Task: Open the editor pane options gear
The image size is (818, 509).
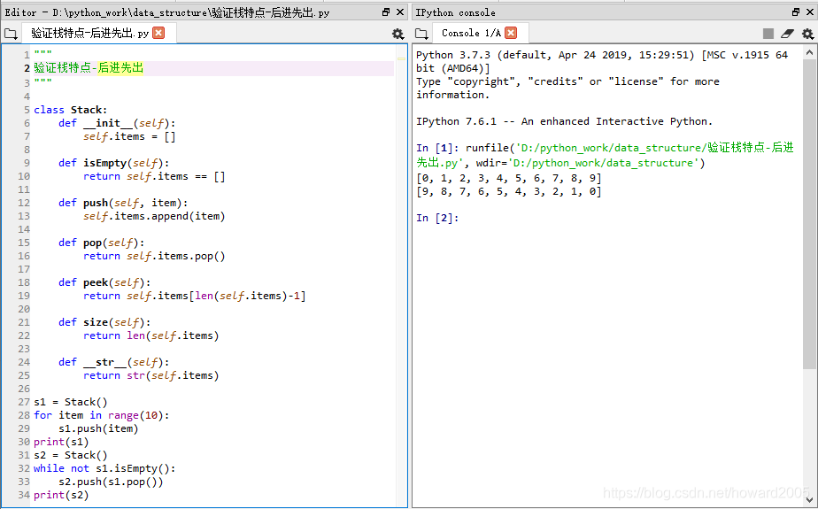Action: pyautogui.click(x=398, y=34)
